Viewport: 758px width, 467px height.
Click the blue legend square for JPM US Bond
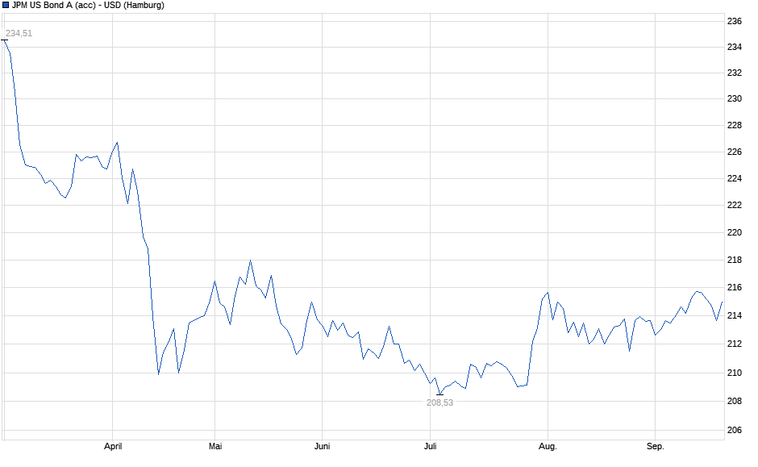pos(6,5)
